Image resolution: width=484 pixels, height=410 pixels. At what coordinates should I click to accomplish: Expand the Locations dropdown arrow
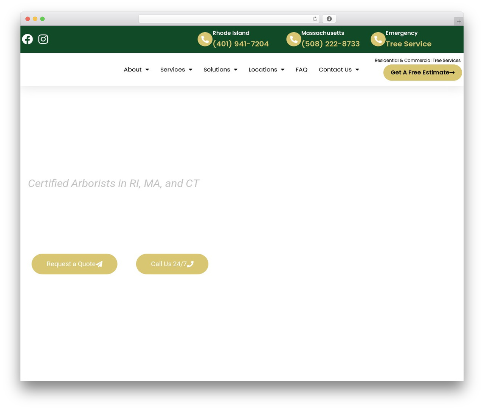[x=282, y=70]
